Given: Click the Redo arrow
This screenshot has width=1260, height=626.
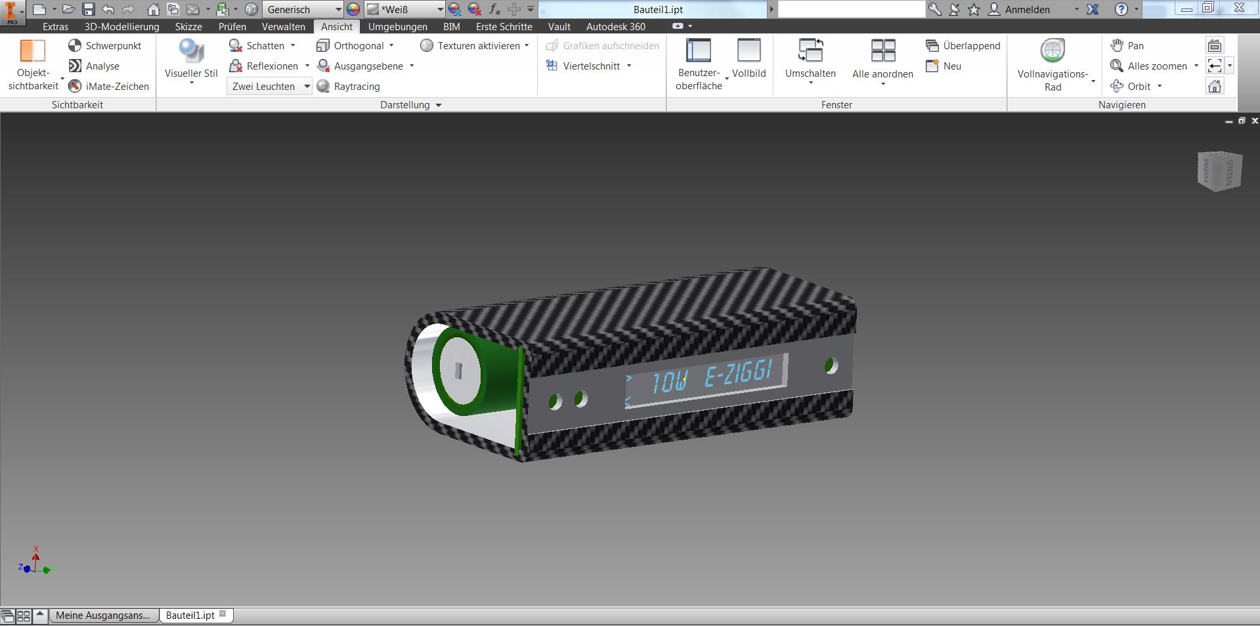Looking at the screenshot, I should [128, 9].
